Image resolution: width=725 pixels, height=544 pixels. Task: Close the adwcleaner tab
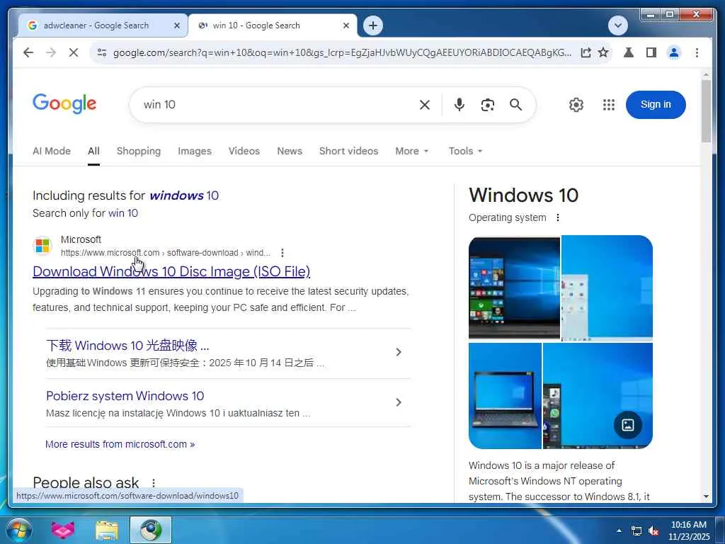(x=176, y=25)
